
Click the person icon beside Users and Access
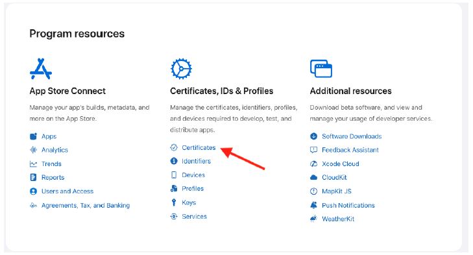[33, 191]
